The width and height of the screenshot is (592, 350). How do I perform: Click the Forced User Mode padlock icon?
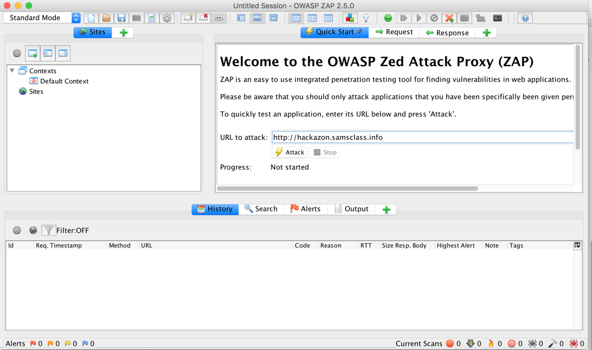(480, 18)
